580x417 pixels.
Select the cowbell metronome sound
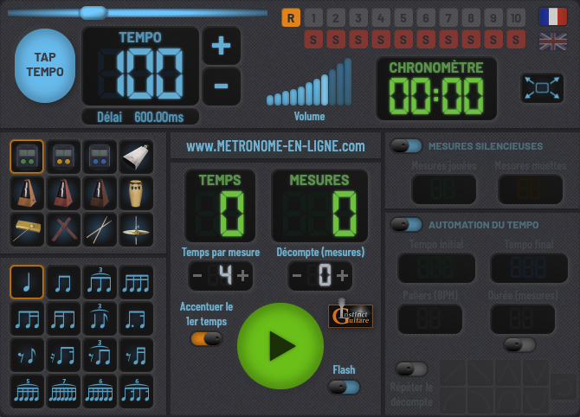pos(136,157)
